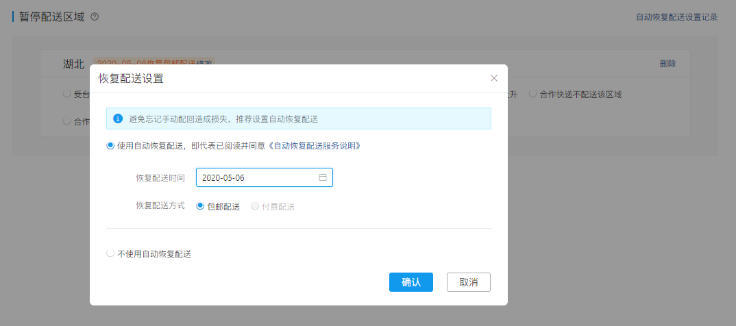The height and width of the screenshot is (326, 736).
Task: Select 不使用自动恢复配送 radio option
Action: (x=110, y=254)
